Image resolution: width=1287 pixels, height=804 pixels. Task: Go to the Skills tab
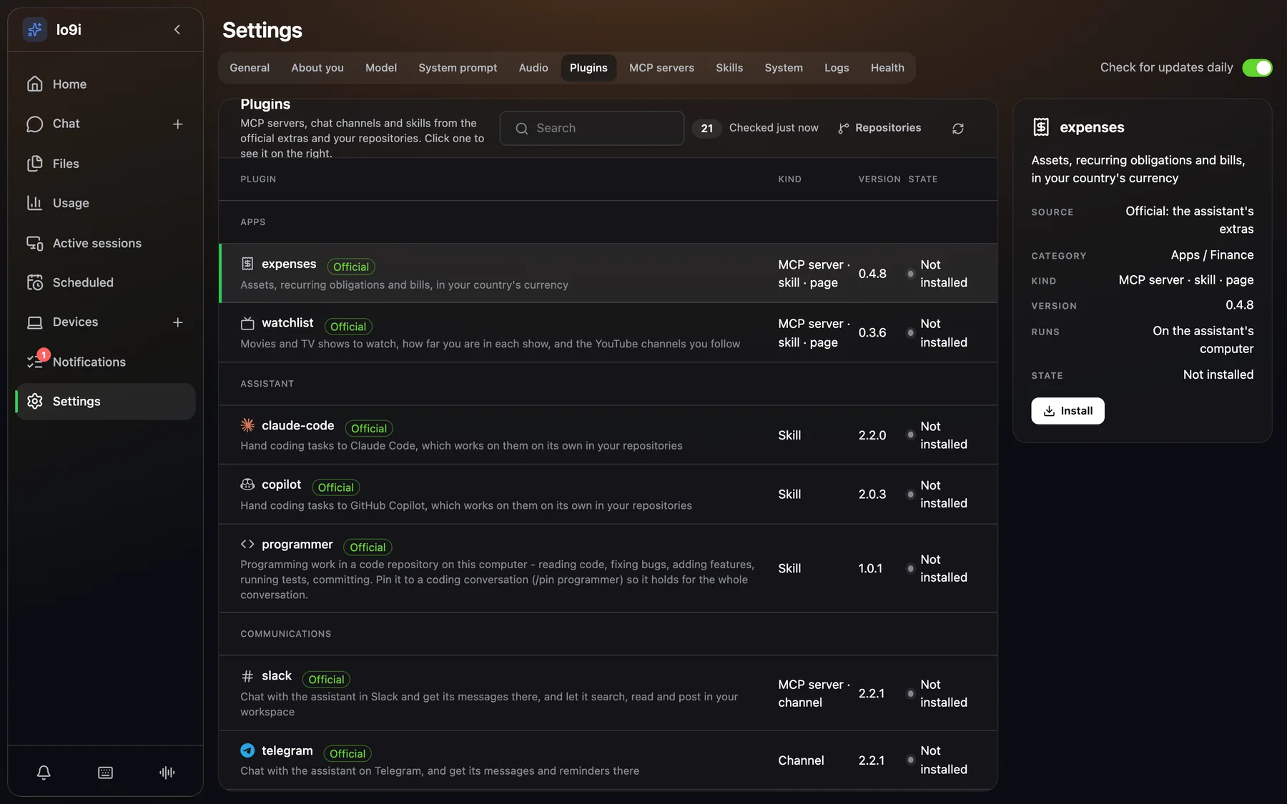(x=729, y=68)
